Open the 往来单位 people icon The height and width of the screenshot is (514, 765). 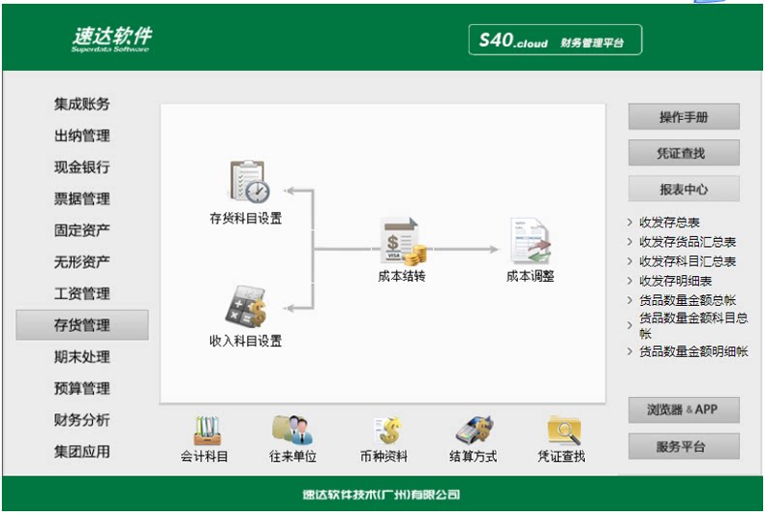[292, 430]
